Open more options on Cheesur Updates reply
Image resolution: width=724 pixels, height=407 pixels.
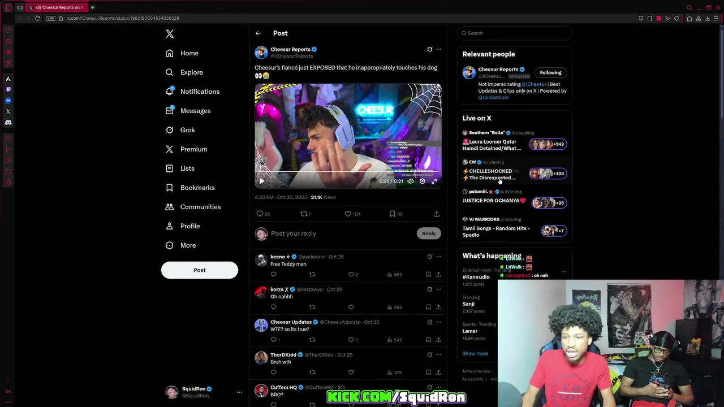click(438, 322)
